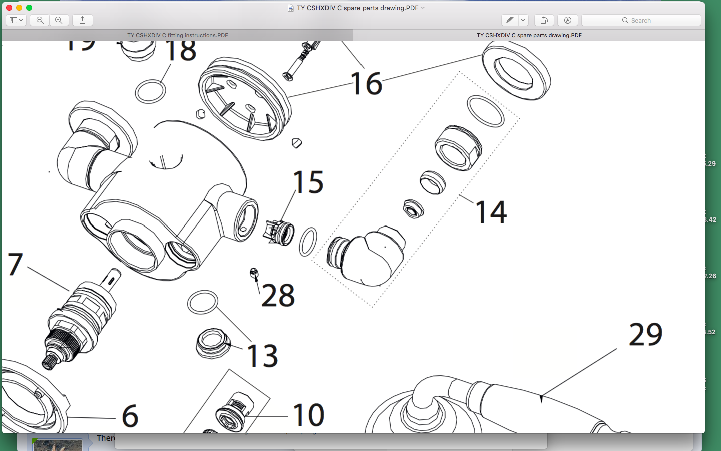Open the Share menu icon
721x451 pixels.
coord(82,20)
